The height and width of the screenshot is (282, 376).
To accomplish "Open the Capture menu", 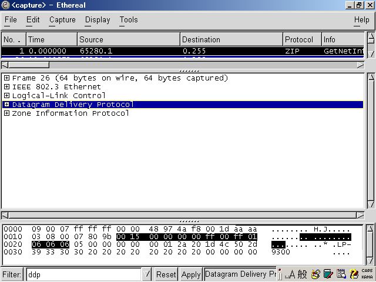I will (62, 19).
